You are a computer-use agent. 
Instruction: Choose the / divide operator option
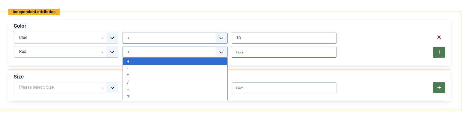(x=175, y=82)
